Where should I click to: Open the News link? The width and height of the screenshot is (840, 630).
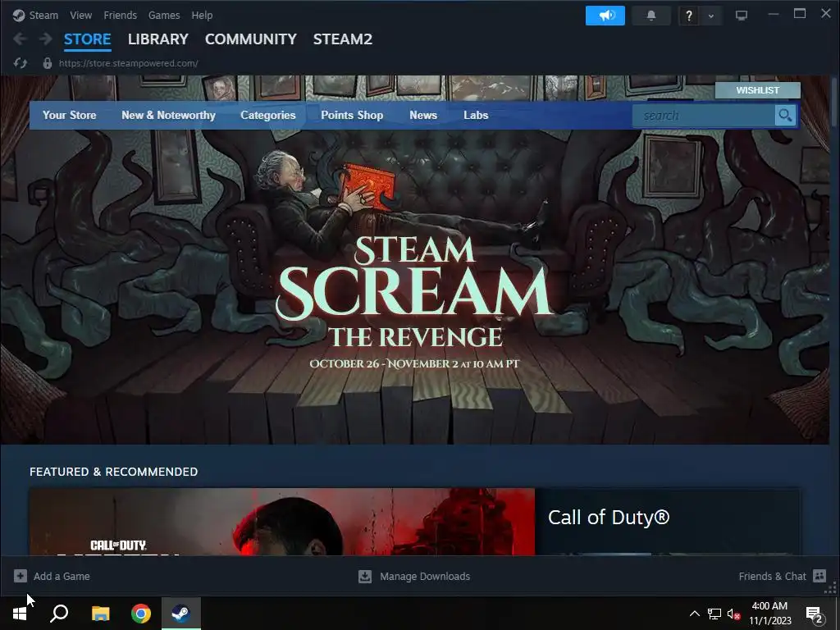point(423,115)
